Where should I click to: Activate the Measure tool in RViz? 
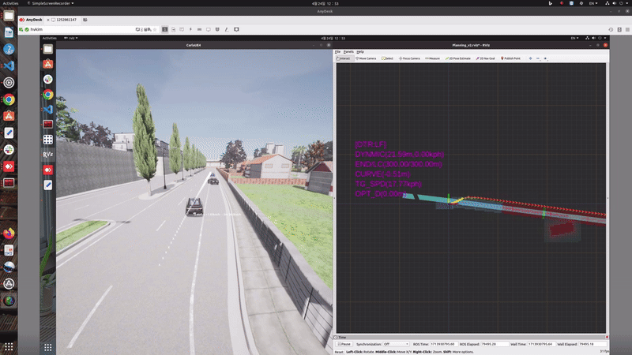(x=432, y=58)
